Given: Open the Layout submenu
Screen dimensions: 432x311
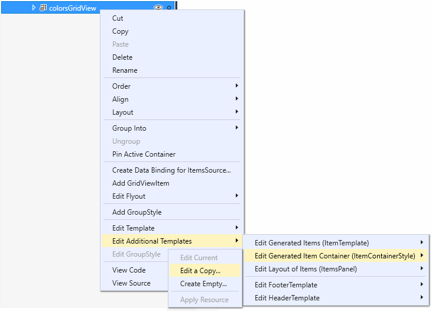Looking at the screenshot, I should [172, 112].
